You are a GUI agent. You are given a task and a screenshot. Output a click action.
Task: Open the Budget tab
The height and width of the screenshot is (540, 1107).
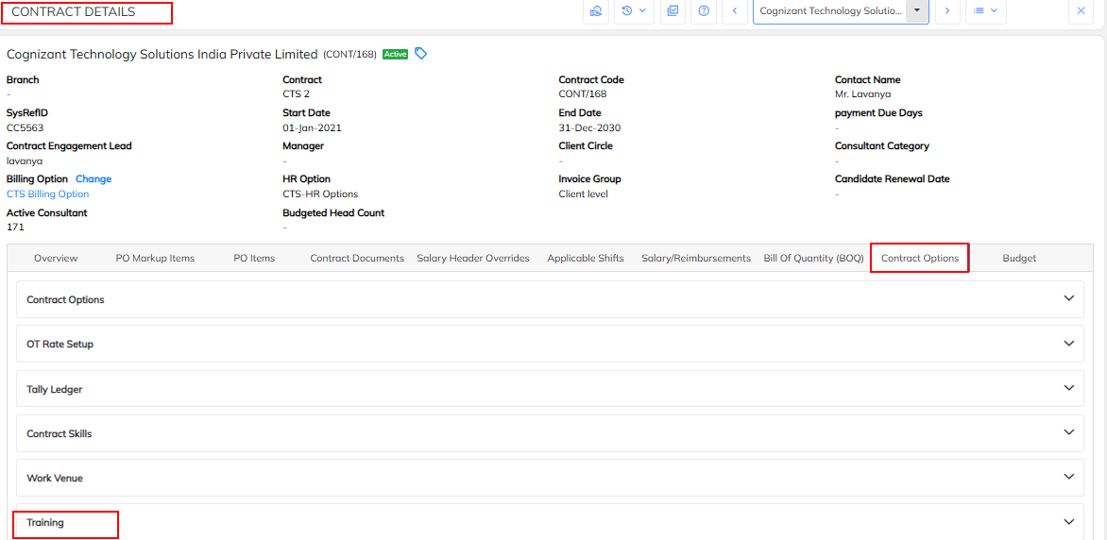(x=1019, y=259)
